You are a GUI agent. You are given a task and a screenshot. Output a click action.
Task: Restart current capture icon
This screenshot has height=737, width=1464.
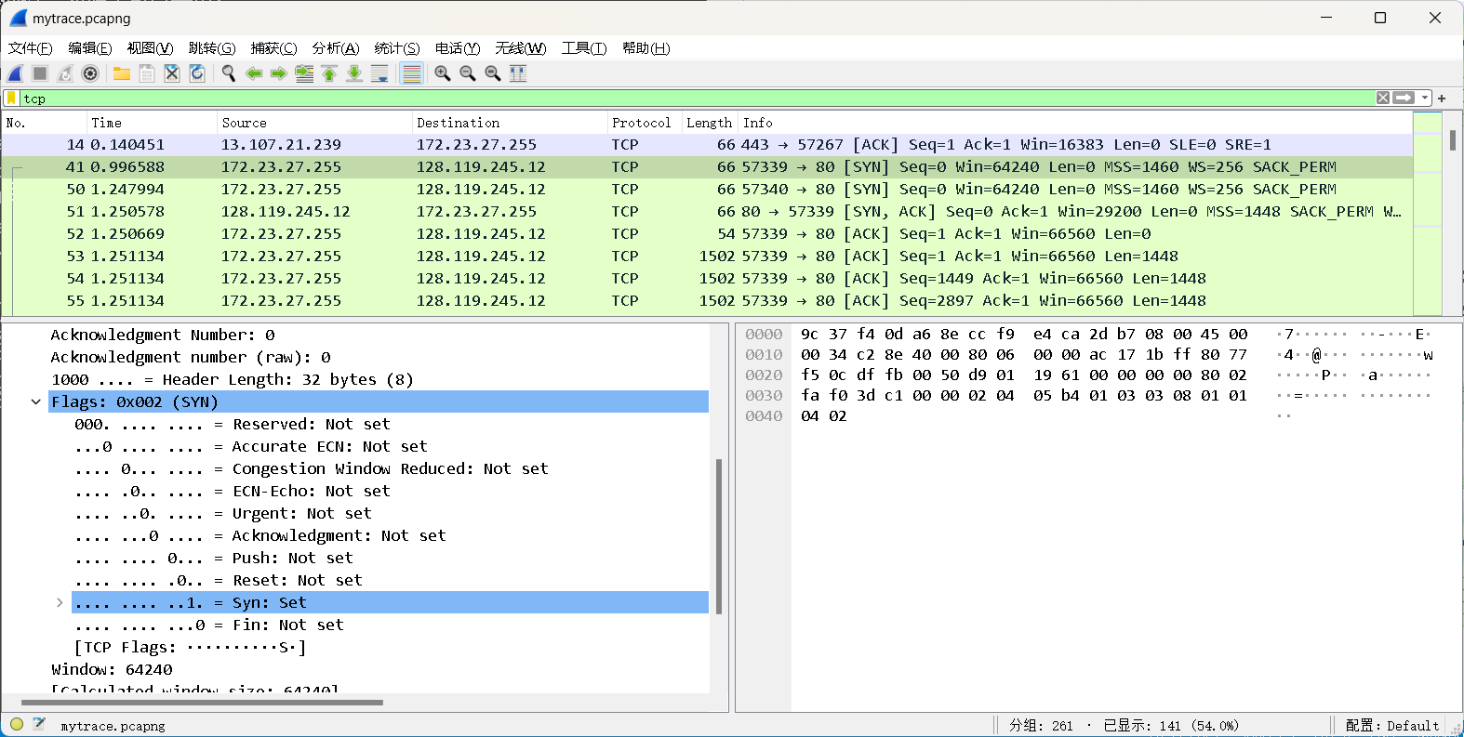[x=65, y=73]
